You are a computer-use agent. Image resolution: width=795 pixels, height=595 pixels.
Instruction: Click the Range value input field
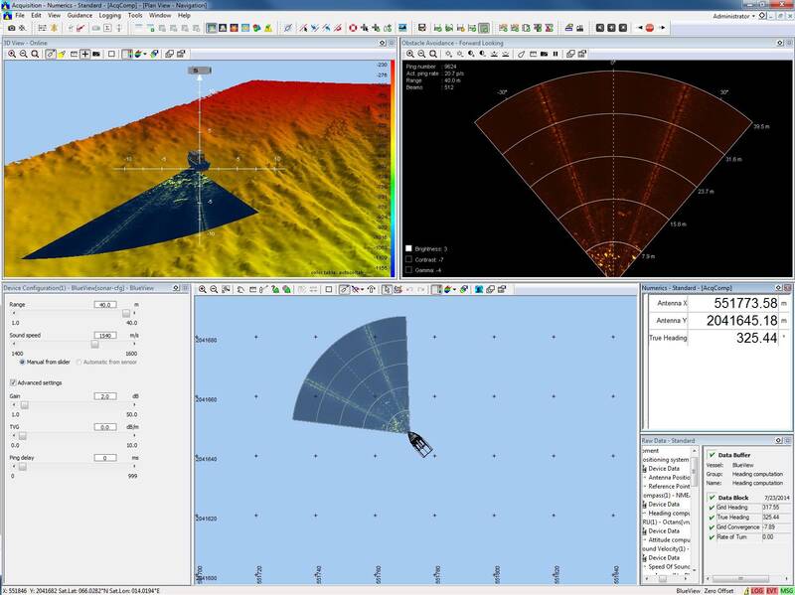106,304
